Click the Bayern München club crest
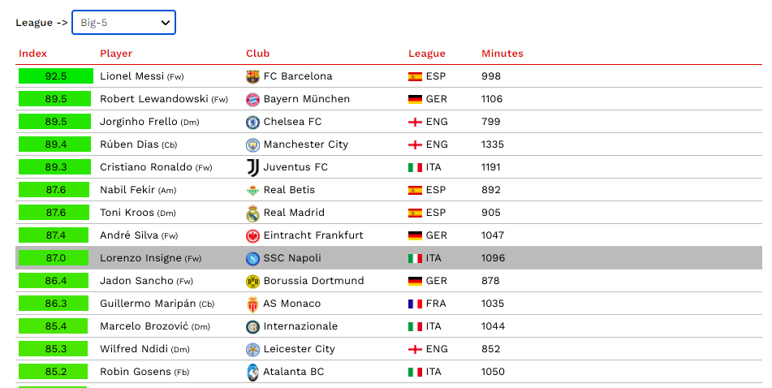Viewport: 772px width, 388px height. pyautogui.click(x=252, y=100)
